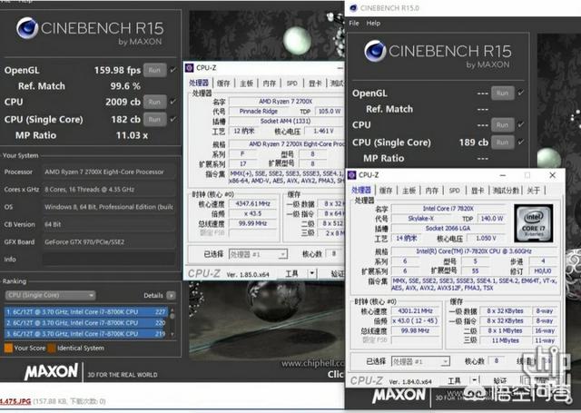Minimize the Intel CPU-Z window
Screen dimensions: 581x413
click(503, 175)
